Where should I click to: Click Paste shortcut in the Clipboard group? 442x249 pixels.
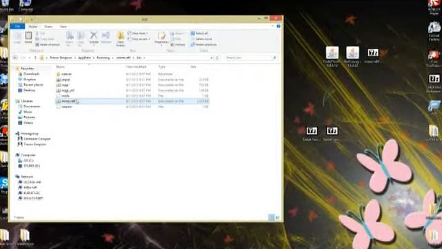tap(48, 44)
